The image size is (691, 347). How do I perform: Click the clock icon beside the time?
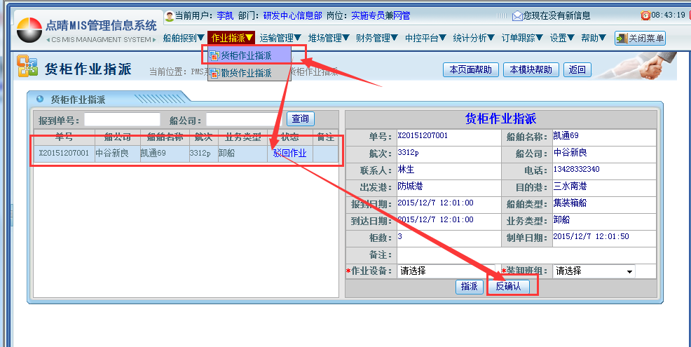(x=645, y=15)
